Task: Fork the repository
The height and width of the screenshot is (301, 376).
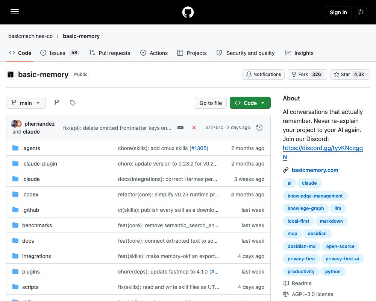Action: (x=307, y=74)
